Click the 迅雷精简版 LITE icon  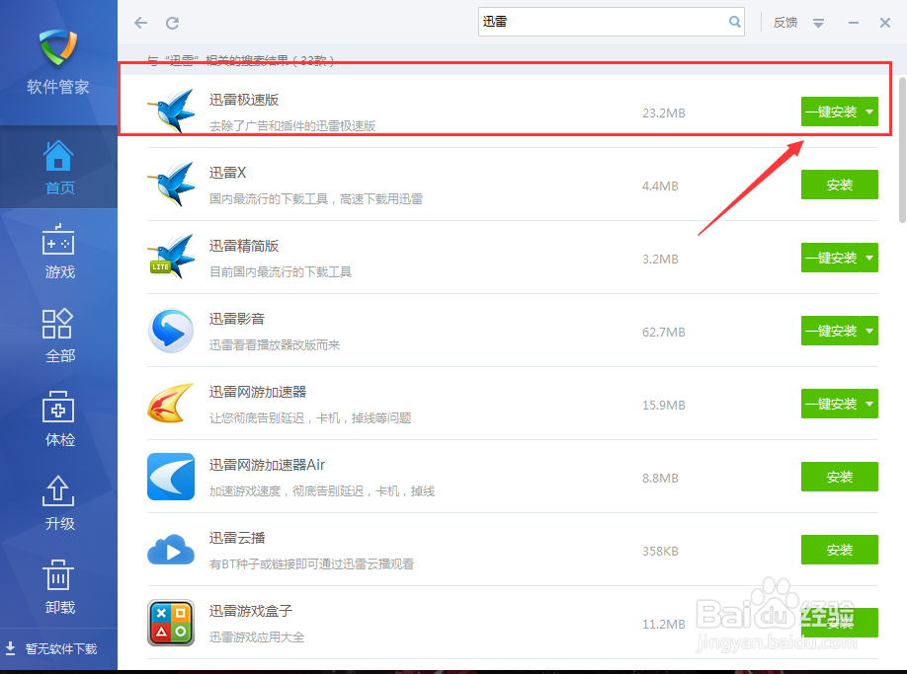(x=171, y=257)
